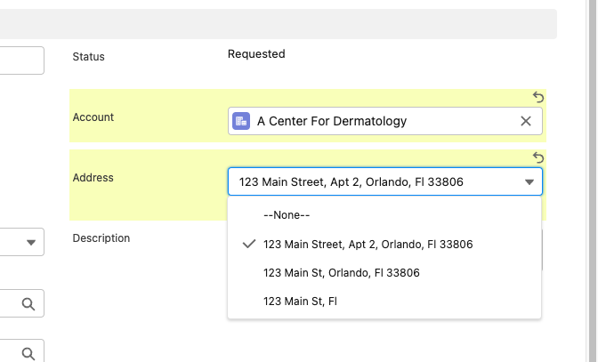The height and width of the screenshot is (362, 598).
Task: Collapse the Address dropdown using its arrow
Action: pos(529,182)
